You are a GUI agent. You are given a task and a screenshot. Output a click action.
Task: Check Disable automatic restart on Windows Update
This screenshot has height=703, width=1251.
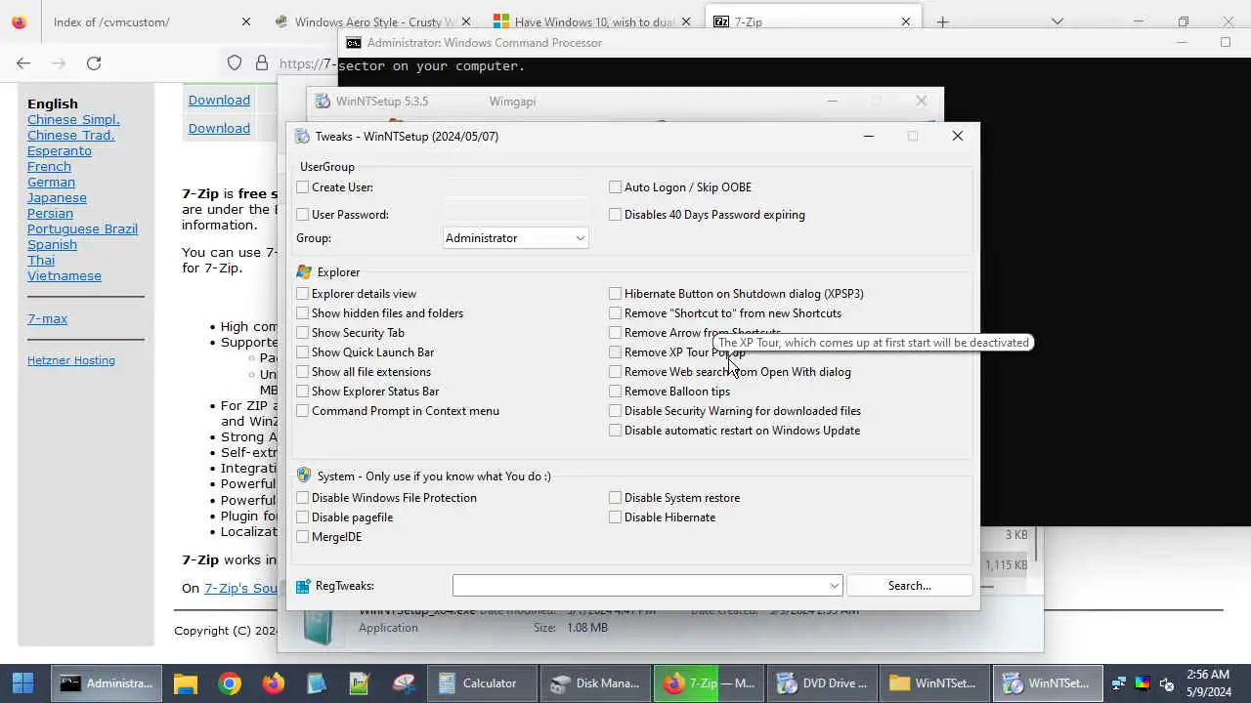coord(616,431)
